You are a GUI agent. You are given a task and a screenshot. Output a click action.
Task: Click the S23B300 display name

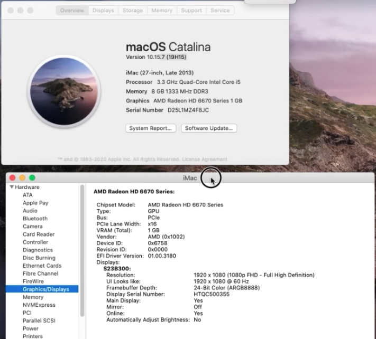coord(117,269)
